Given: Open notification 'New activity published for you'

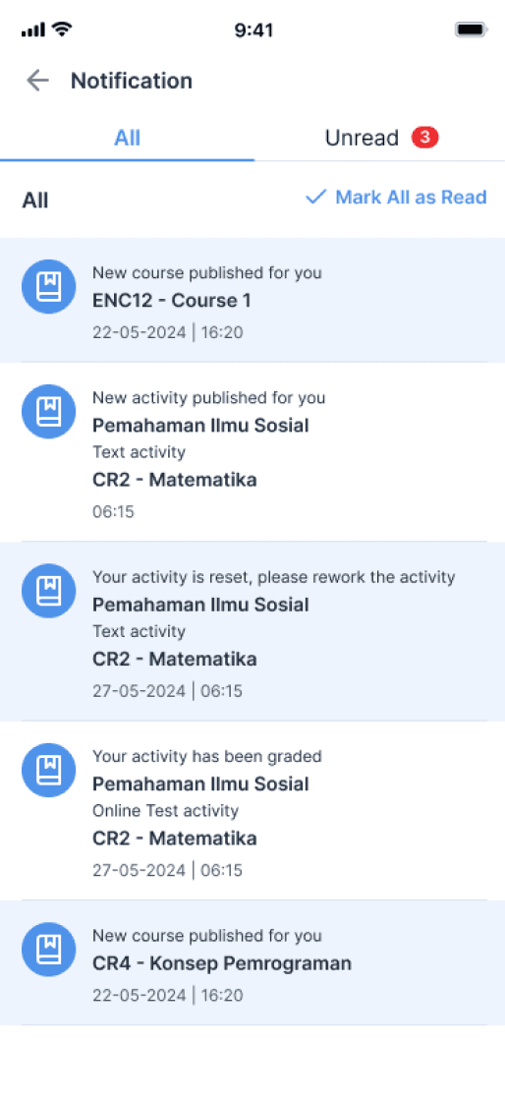Looking at the screenshot, I should 252,452.
